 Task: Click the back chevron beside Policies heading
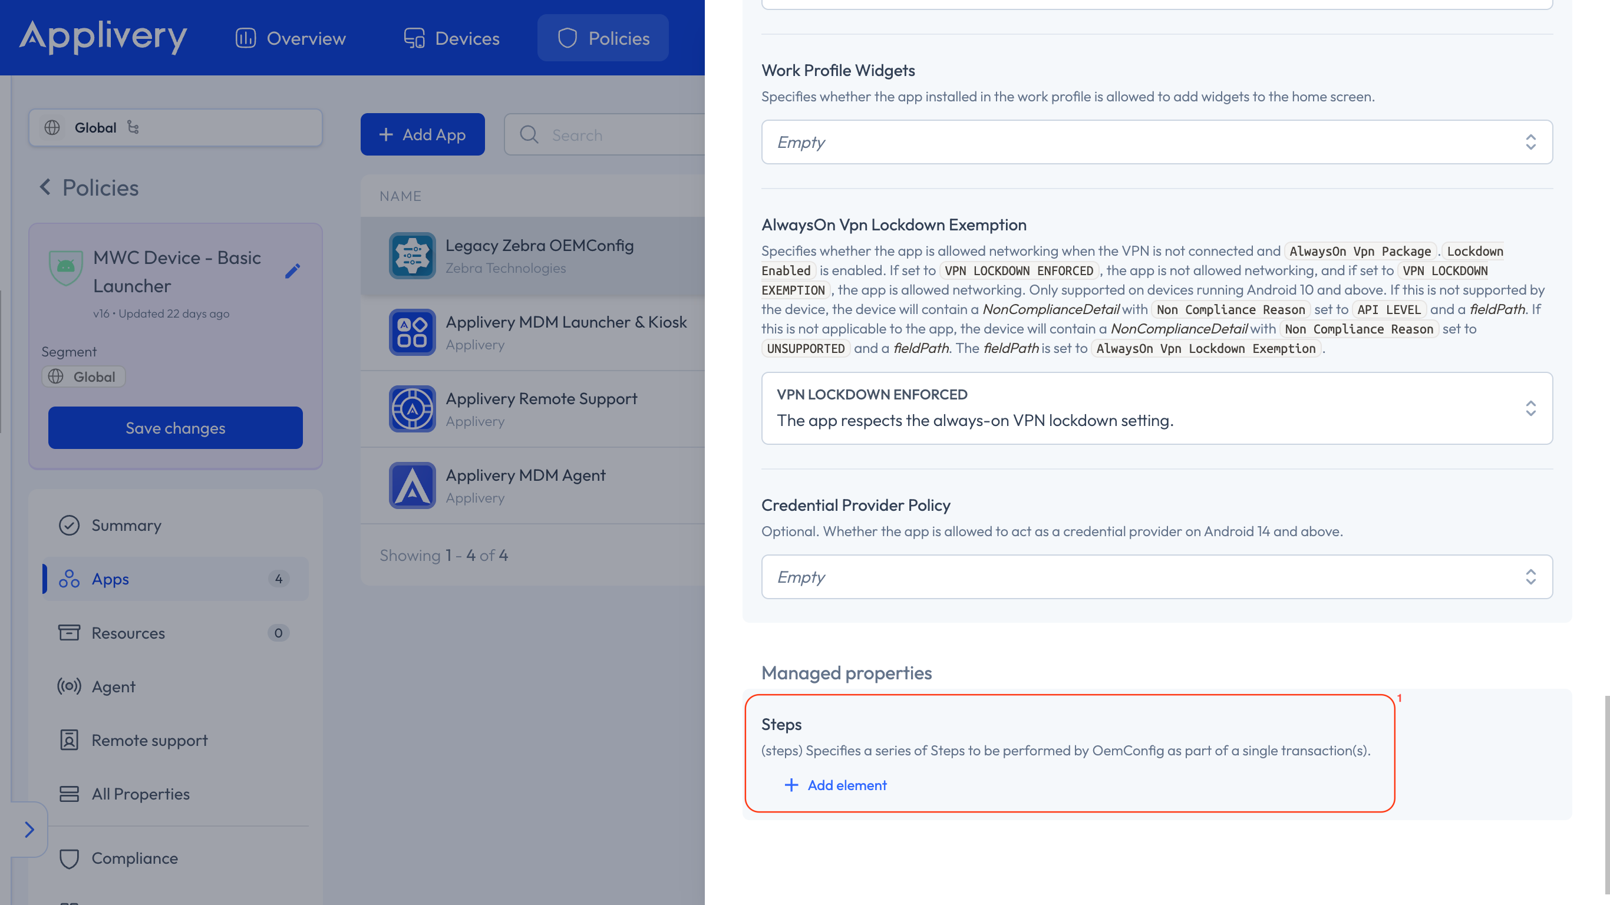(x=45, y=187)
